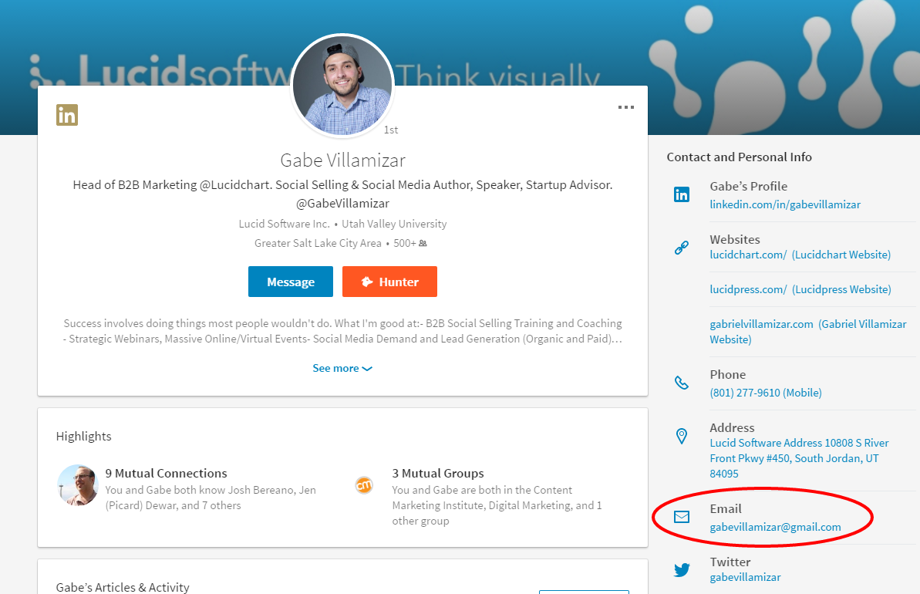This screenshot has width=920, height=594.
Task: Click the gold LinkedIn premium badge icon
Action: [x=67, y=115]
